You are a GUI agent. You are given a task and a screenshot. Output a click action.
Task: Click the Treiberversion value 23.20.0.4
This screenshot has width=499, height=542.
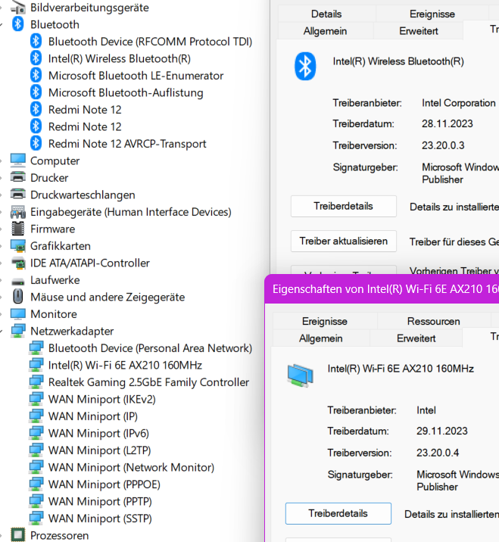pos(438,453)
